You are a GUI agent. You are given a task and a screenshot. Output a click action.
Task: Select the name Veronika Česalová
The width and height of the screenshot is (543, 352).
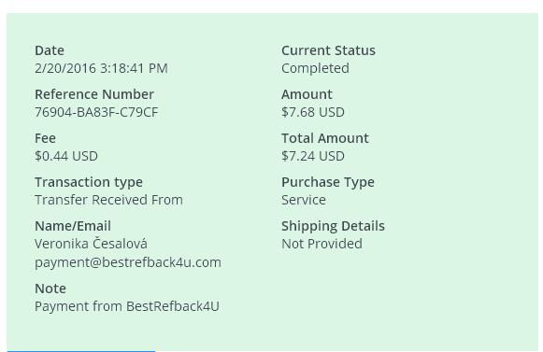pyautogui.click(x=91, y=244)
